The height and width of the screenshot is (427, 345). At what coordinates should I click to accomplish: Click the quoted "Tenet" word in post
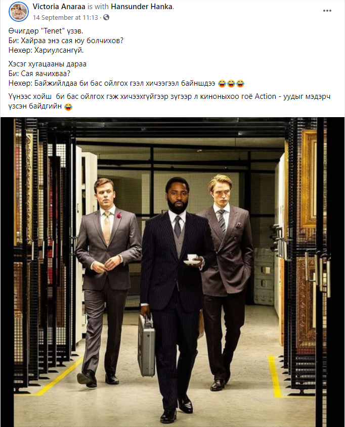tap(53, 31)
